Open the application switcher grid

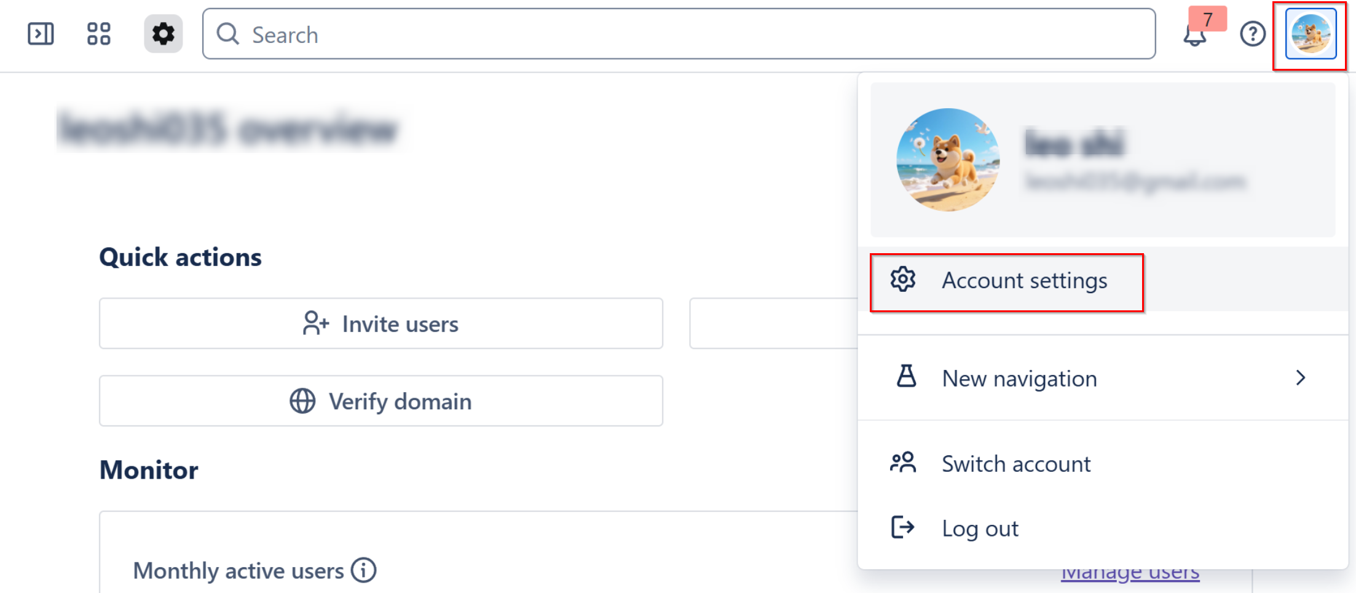click(x=98, y=34)
